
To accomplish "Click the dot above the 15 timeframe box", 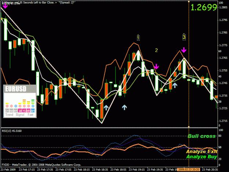I will pyautogui.click(x=24, y=106).
